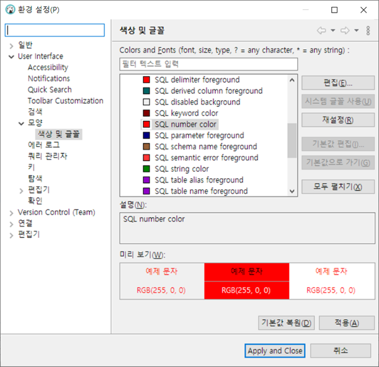Select 'SQL table alias foreground' entry
The image size is (379, 367).
click(x=199, y=180)
